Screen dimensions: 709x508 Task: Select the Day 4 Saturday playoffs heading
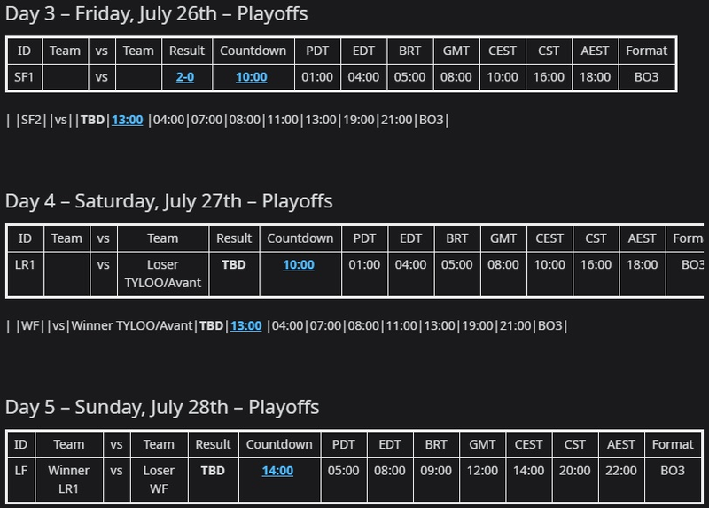point(168,201)
